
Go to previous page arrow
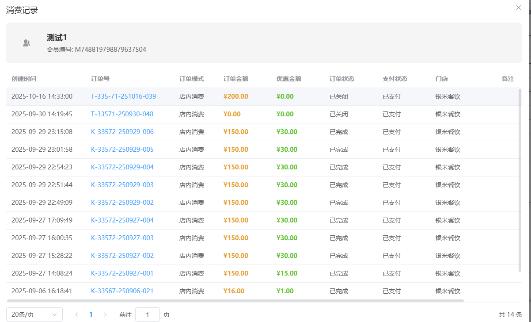click(x=77, y=314)
